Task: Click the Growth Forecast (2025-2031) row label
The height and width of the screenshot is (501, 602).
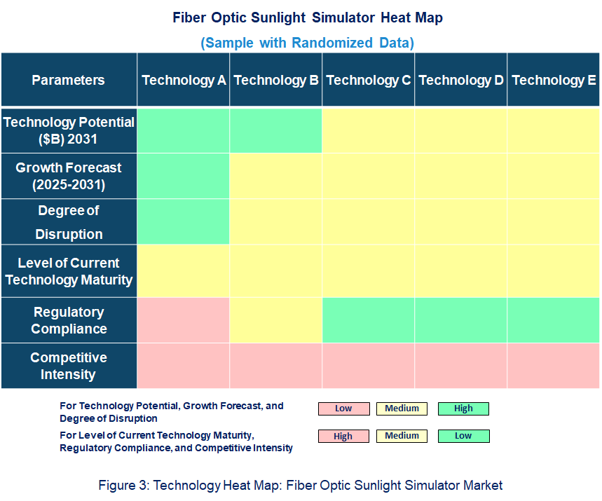Action: tap(69, 176)
